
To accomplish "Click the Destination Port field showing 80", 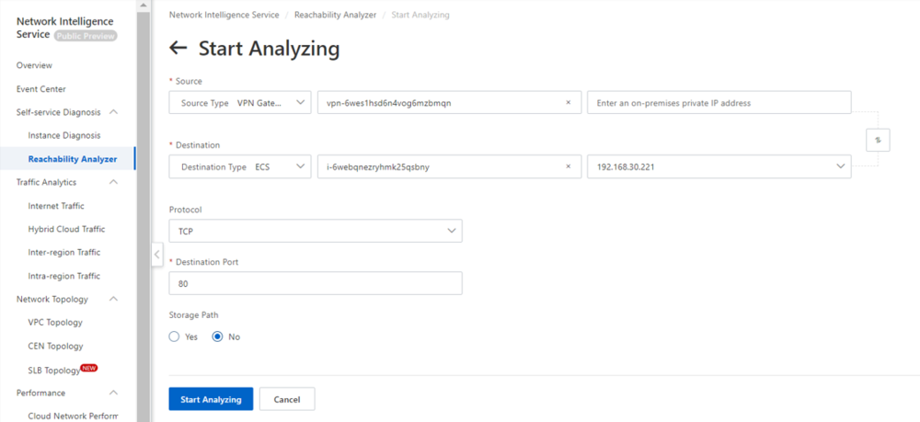I will [315, 283].
